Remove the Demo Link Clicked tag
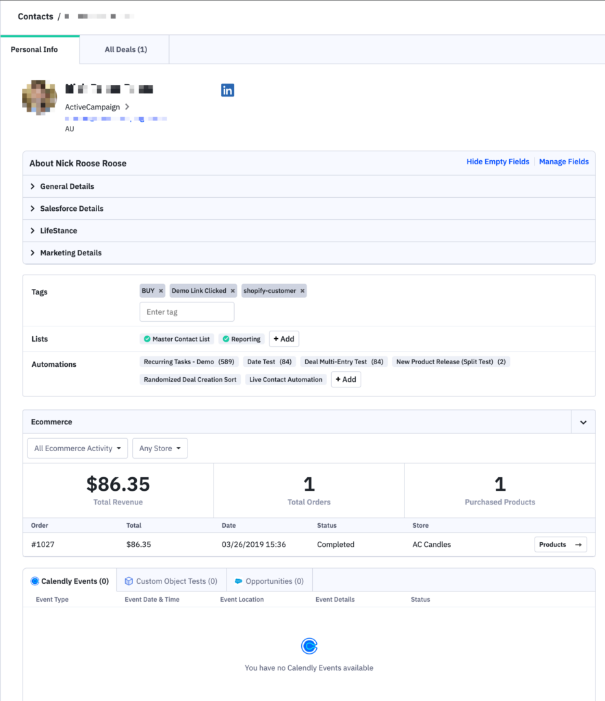Image resolution: width=605 pixels, height=701 pixels. tap(232, 290)
